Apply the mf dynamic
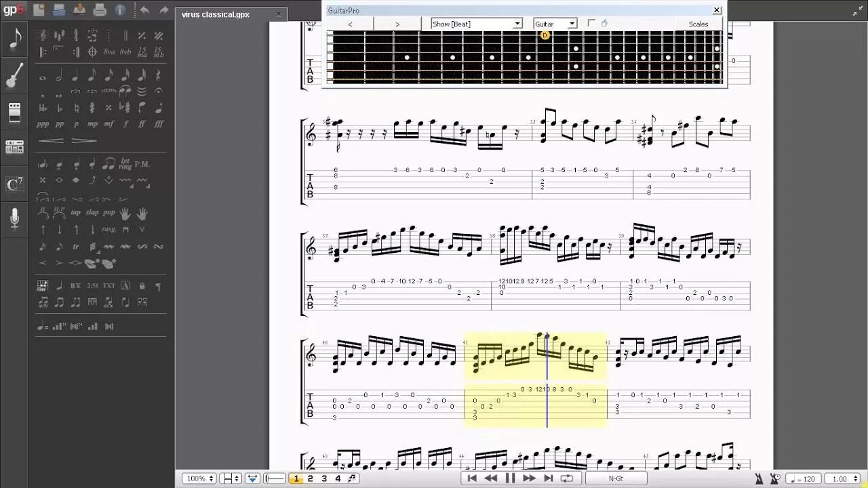Viewport: 868px width, 488px height. point(109,124)
